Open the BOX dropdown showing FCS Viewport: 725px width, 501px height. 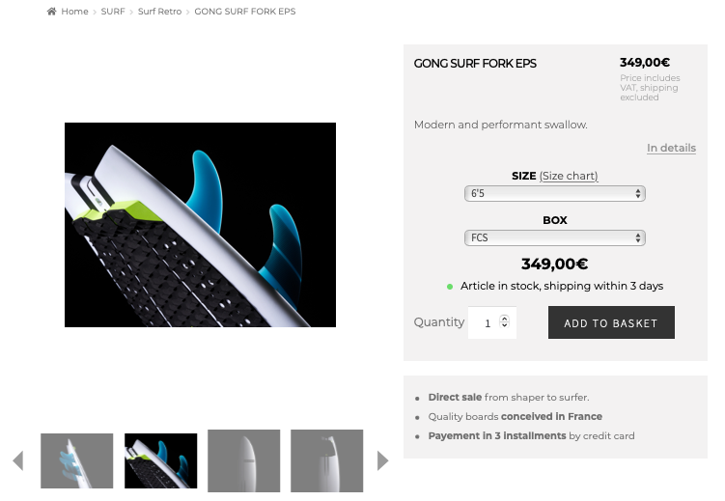click(x=555, y=237)
